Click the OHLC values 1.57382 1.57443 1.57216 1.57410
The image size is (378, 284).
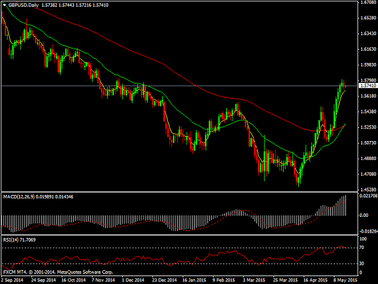[75, 5]
